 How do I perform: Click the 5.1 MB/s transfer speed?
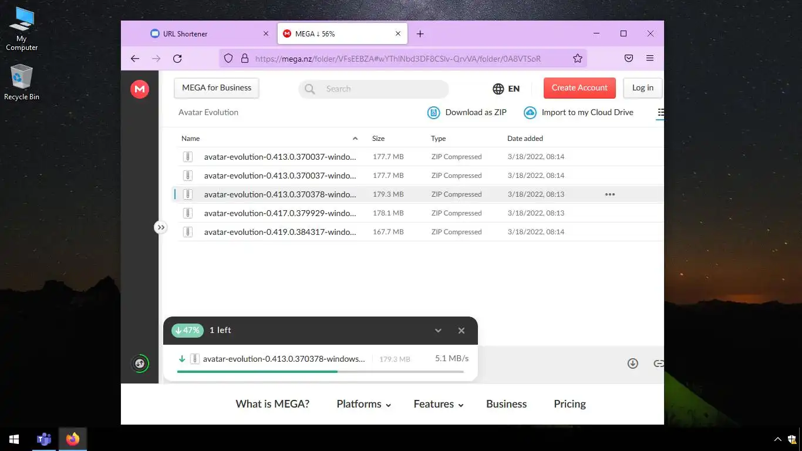pos(451,358)
